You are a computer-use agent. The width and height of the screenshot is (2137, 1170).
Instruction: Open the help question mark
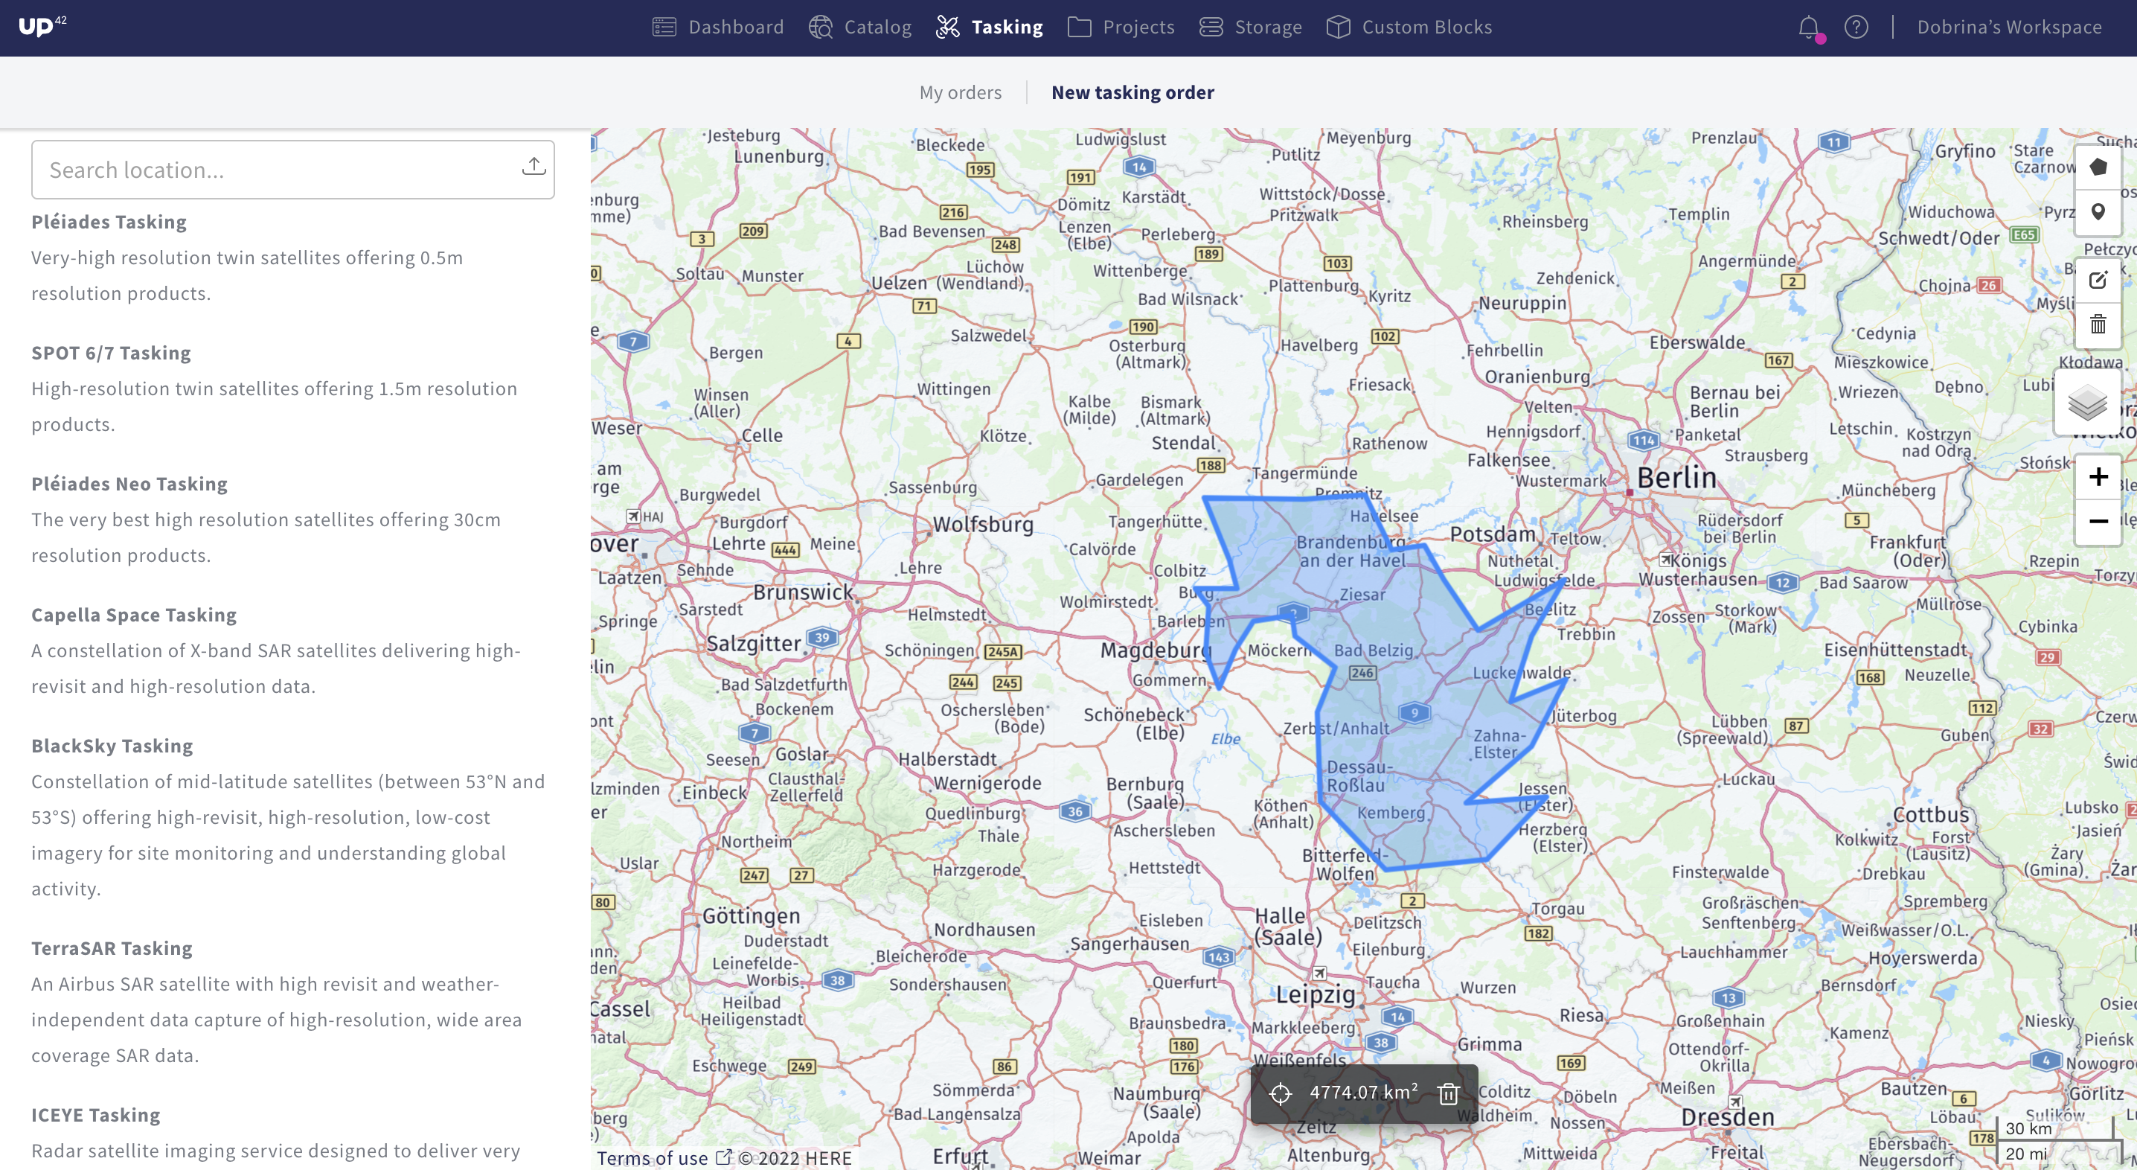pos(1856,28)
